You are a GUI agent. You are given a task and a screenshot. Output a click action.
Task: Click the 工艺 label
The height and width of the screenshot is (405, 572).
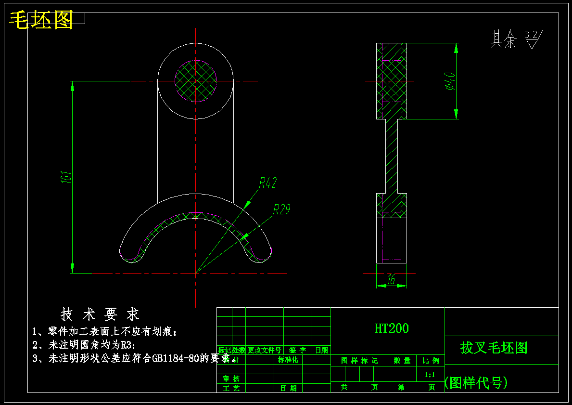point(231,388)
